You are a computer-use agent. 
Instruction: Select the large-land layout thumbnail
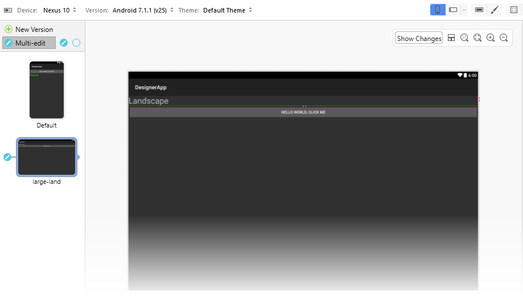(47, 157)
